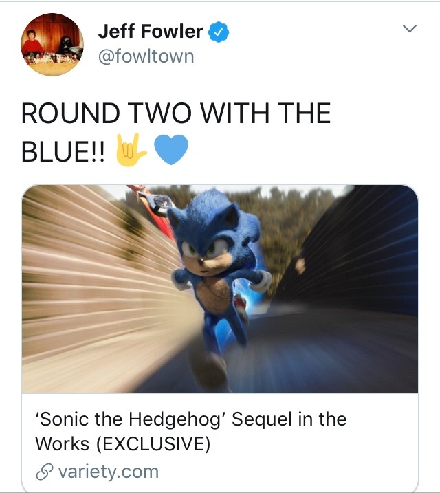
Task: Visit the variety.com source link
Action: [x=109, y=472]
